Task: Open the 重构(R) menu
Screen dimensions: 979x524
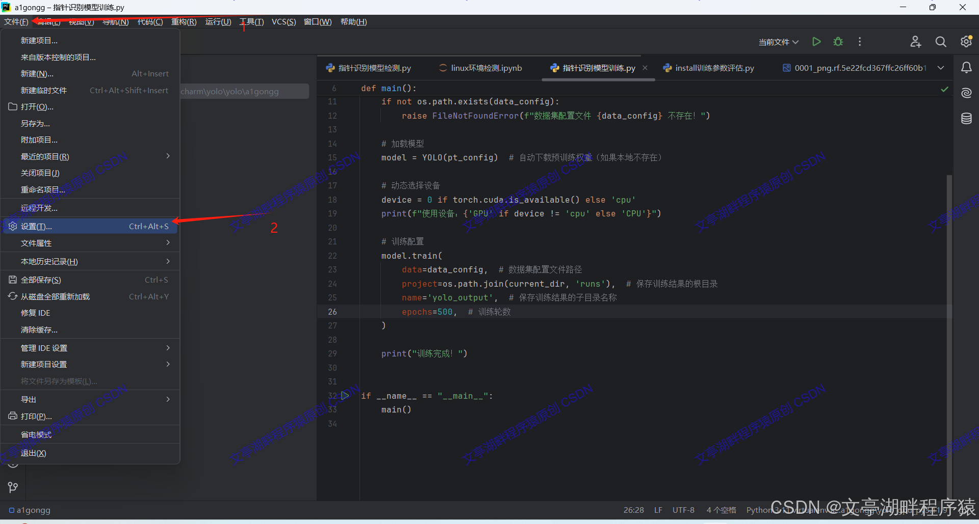Action: click(x=184, y=21)
